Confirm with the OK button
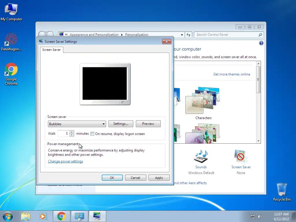 pyautogui.click(x=112, y=178)
